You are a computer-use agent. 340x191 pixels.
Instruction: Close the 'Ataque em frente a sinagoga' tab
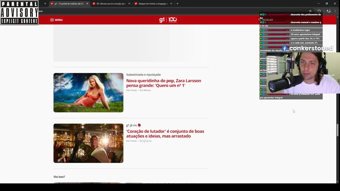tap(171, 4)
